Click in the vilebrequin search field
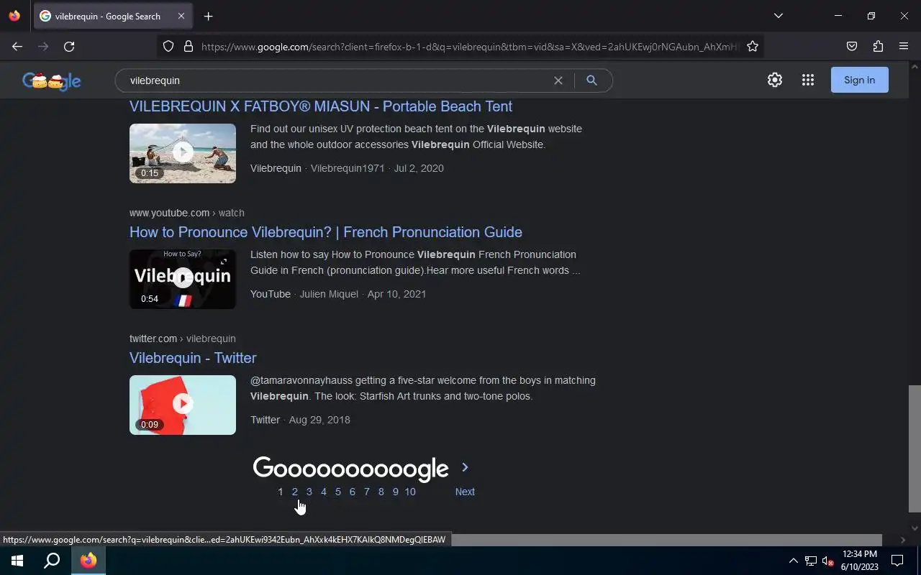The image size is (921, 575). tap(338, 80)
